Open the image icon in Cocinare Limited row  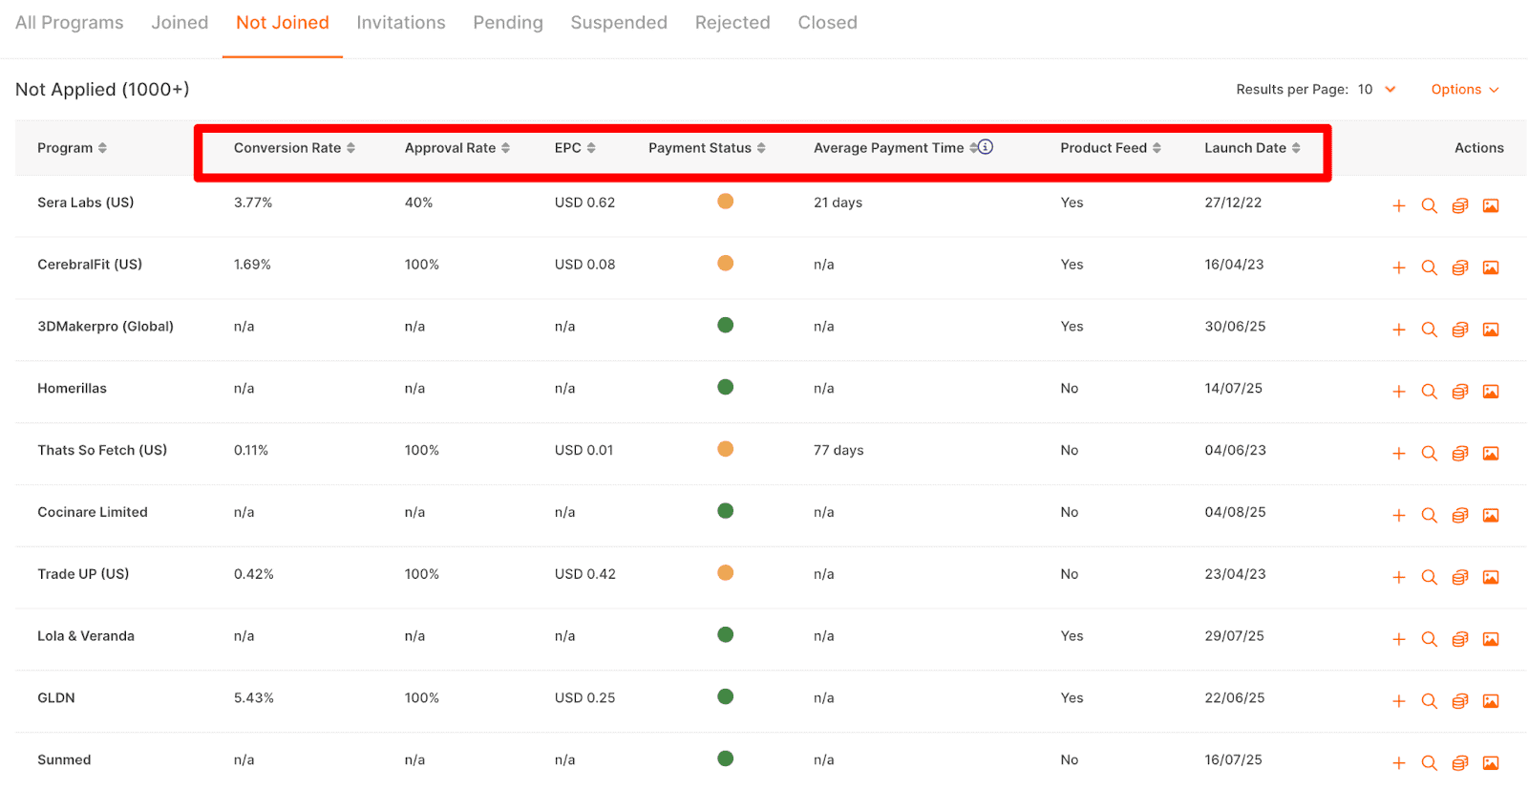pyautogui.click(x=1491, y=516)
